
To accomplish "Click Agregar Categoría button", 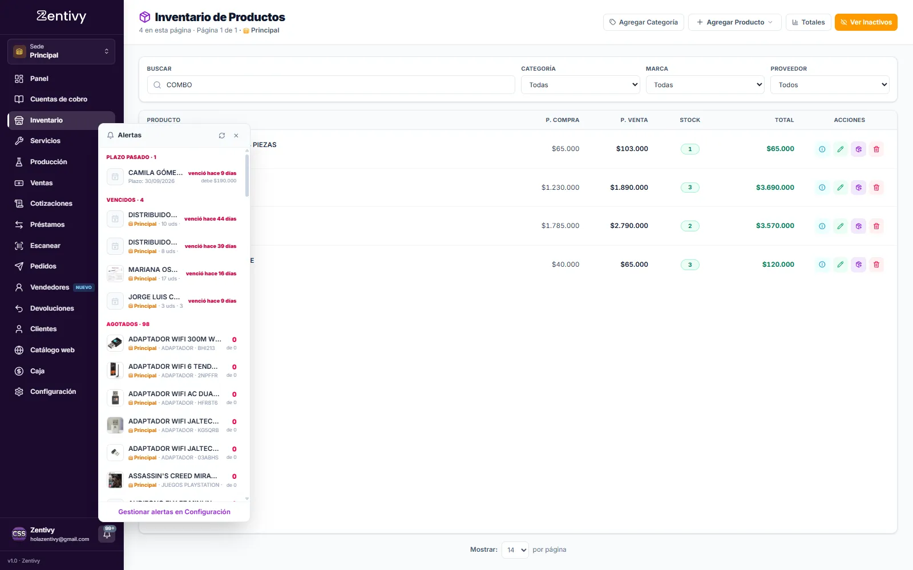I will point(643,22).
